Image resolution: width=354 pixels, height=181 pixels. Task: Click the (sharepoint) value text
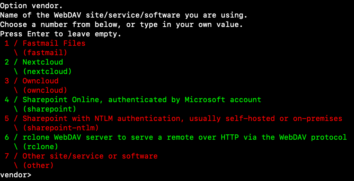point(50,109)
